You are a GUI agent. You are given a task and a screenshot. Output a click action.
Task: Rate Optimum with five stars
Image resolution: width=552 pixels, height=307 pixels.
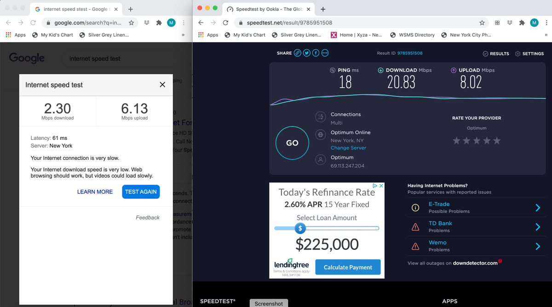(497, 141)
